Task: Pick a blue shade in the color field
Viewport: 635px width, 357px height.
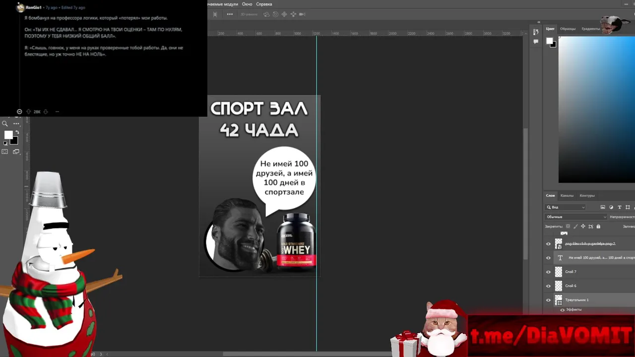Action: (597, 109)
